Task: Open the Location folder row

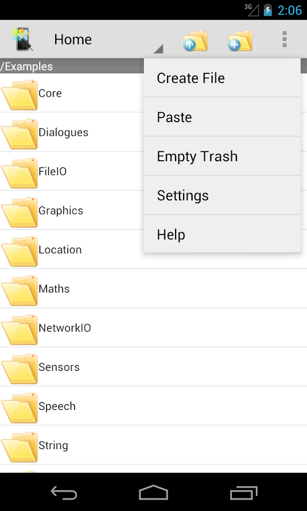Action: pos(153,249)
